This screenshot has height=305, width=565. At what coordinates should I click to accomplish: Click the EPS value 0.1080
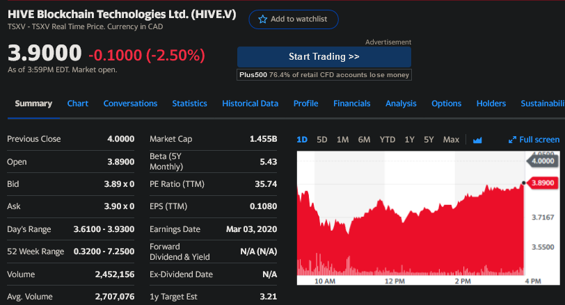click(264, 206)
